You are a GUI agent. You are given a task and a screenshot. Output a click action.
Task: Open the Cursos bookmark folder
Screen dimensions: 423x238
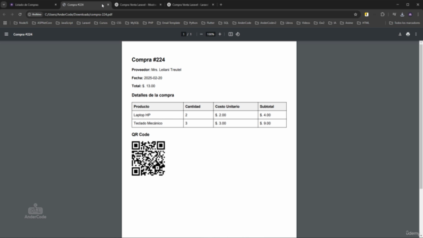101,23
